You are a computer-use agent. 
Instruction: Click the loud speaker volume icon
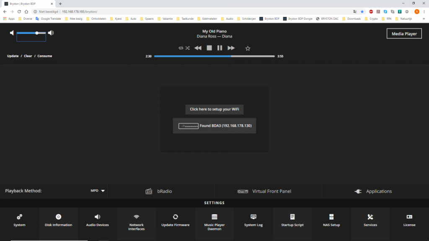(51, 33)
